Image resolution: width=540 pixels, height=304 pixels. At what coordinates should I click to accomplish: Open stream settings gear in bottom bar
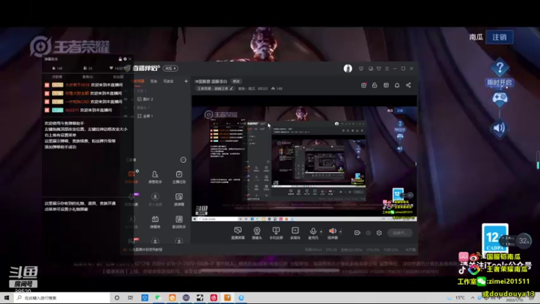tap(379, 232)
